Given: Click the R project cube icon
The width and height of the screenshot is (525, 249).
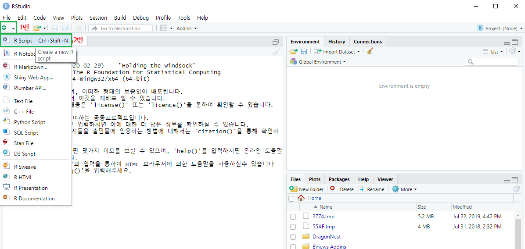Looking at the screenshot, I should click(480, 28).
